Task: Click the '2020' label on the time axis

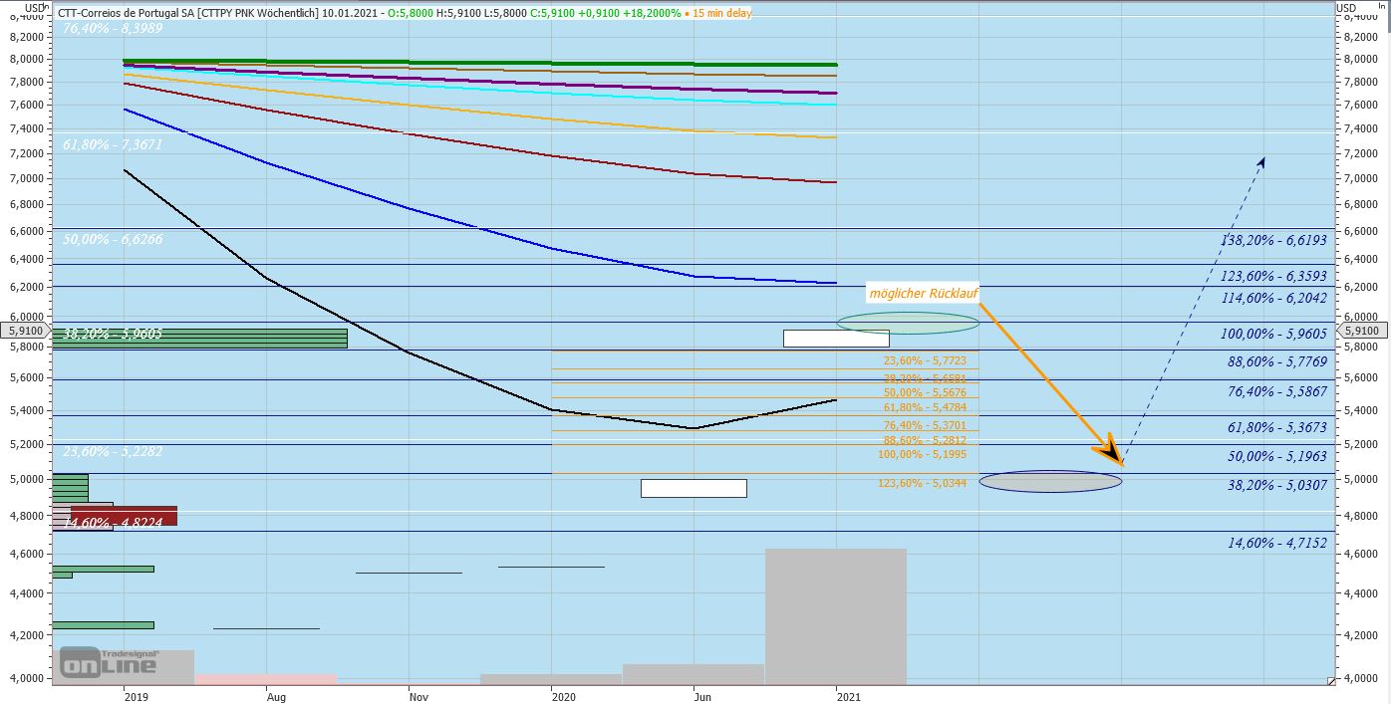Action: click(x=551, y=697)
